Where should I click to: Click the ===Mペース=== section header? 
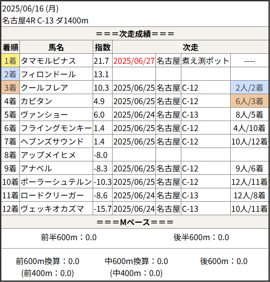[x=135, y=222]
